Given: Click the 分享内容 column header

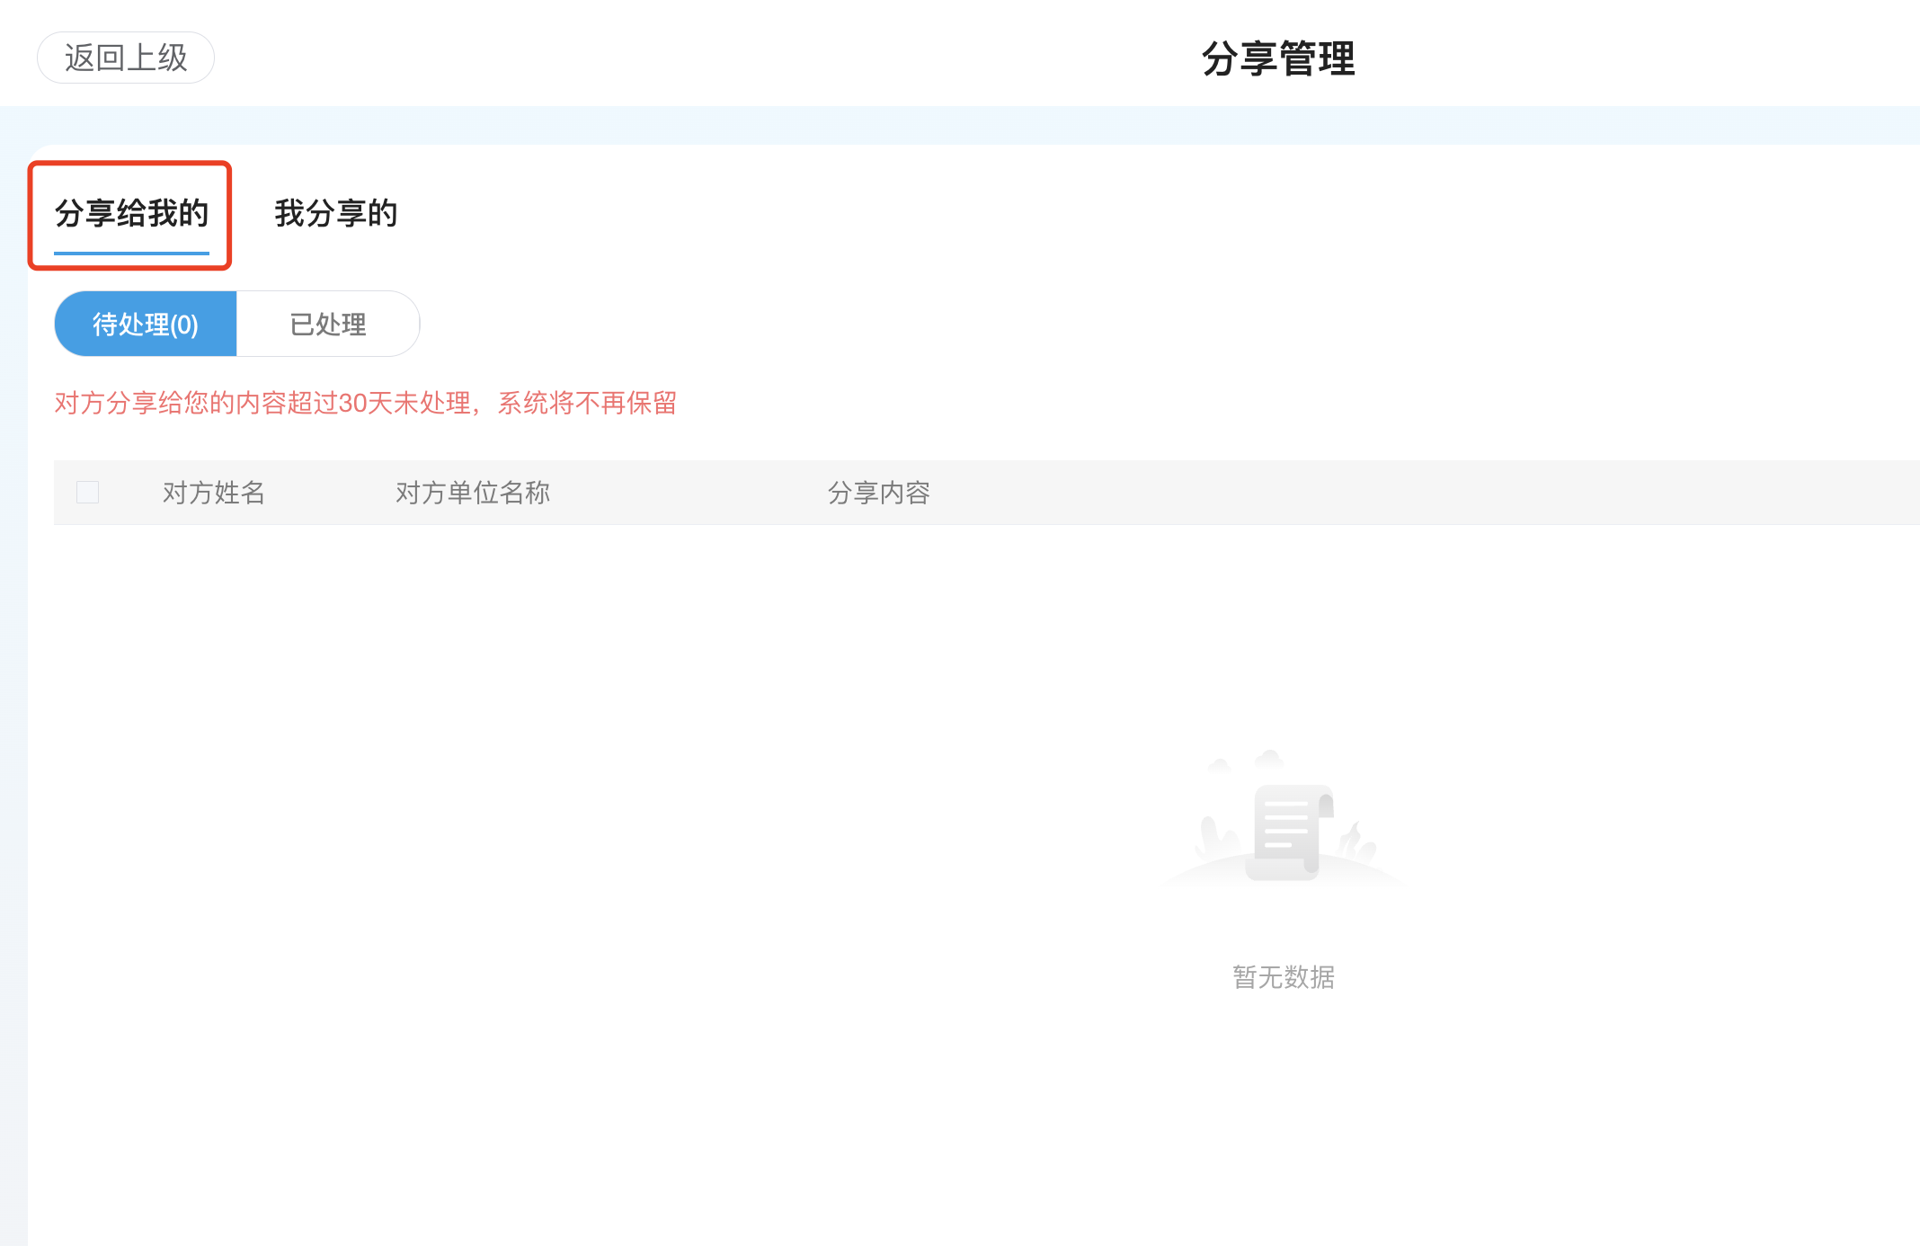Looking at the screenshot, I should point(879,493).
